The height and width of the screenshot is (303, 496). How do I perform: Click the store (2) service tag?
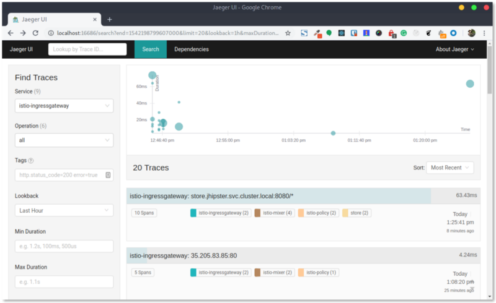click(x=356, y=213)
